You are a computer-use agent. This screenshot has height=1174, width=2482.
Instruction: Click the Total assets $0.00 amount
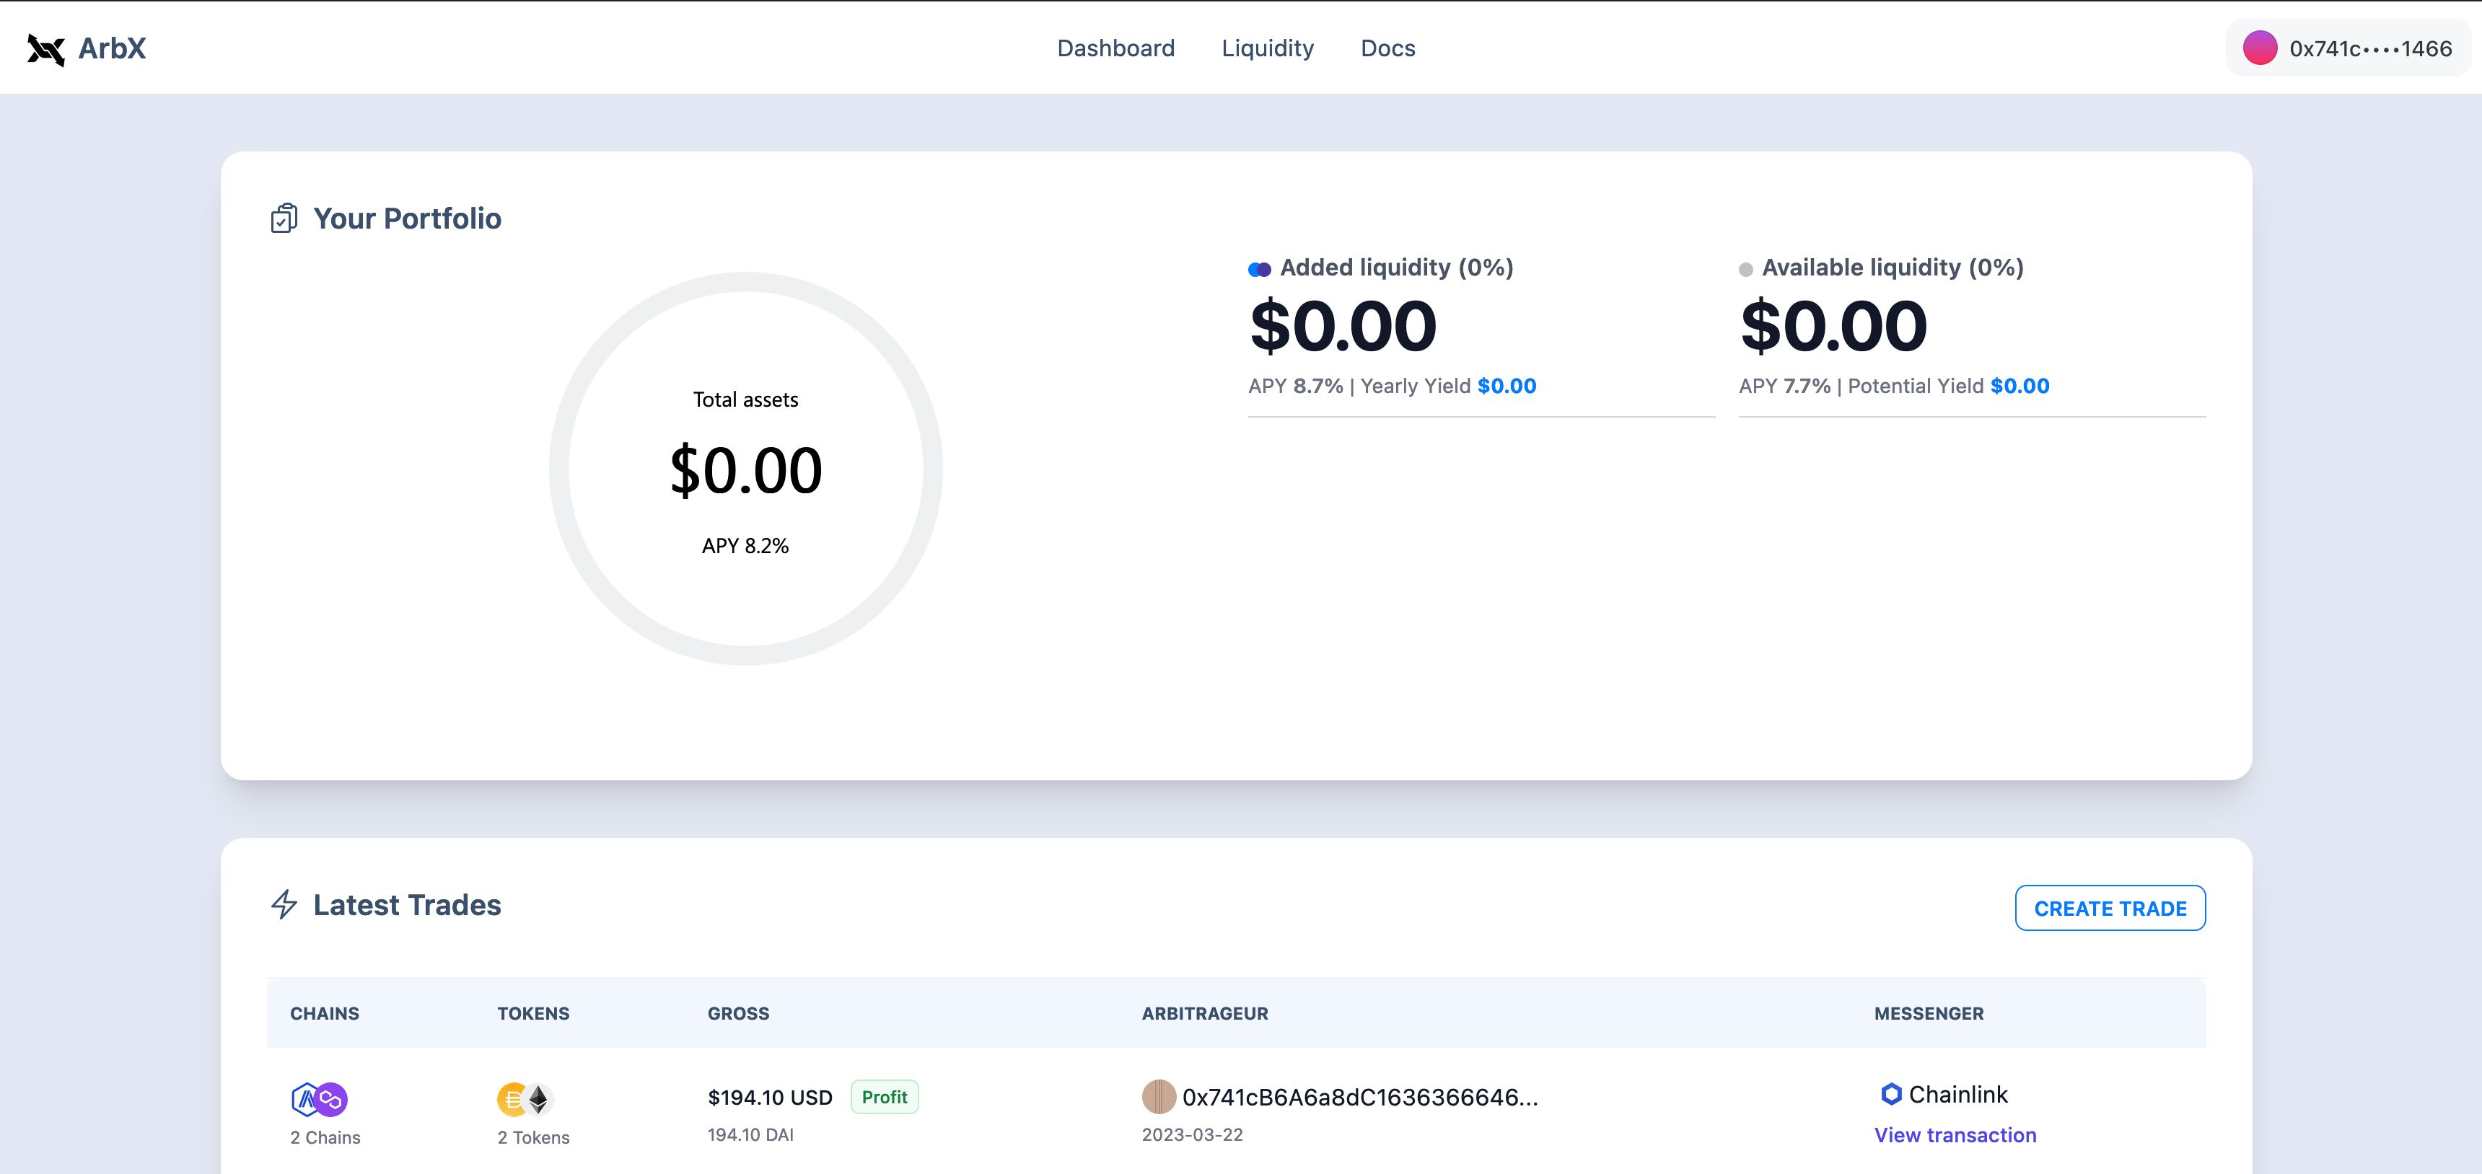(746, 470)
